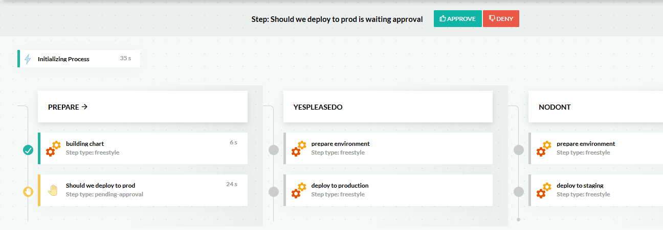
Task: Click gears icon of deploy to staging step
Action: click(544, 190)
